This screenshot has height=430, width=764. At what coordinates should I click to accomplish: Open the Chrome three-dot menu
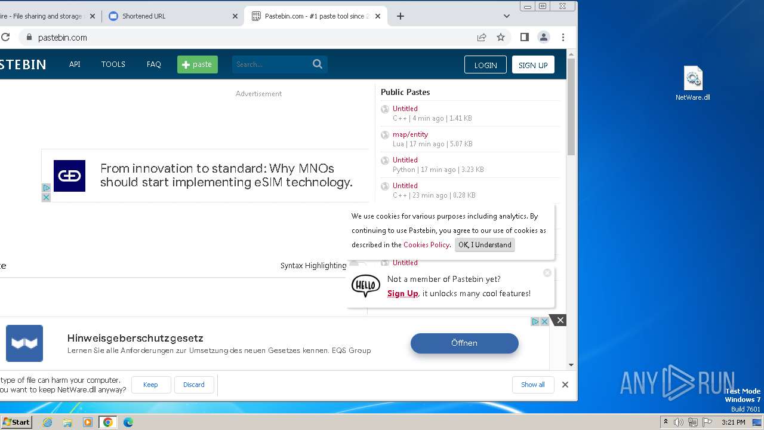pyautogui.click(x=563, y=37)
